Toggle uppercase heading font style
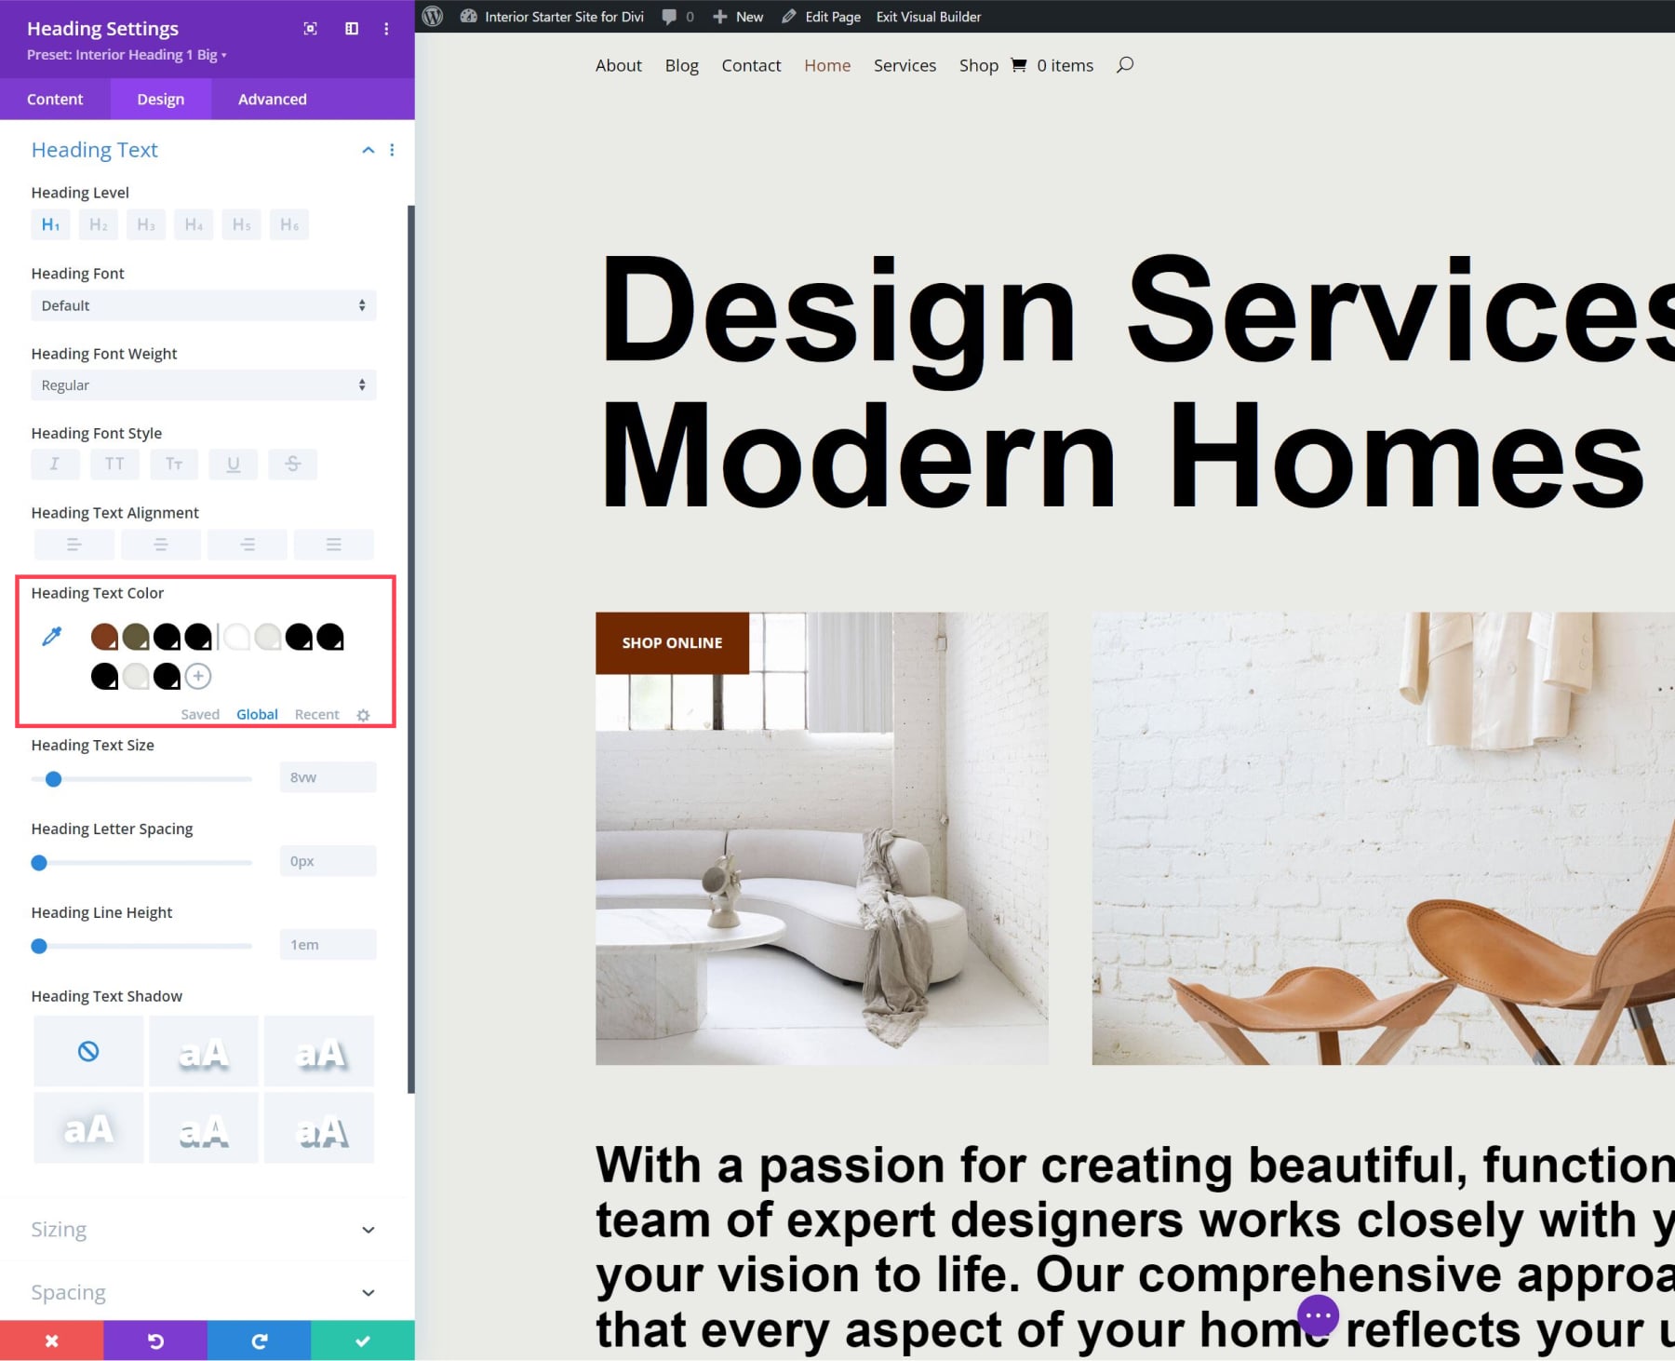 pos(114,464)
